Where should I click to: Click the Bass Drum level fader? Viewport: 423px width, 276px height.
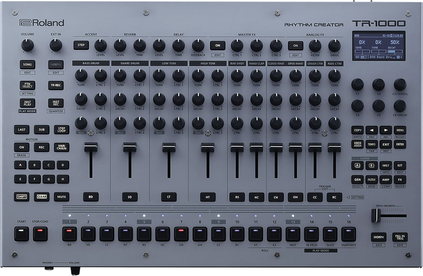click(91, 160)
